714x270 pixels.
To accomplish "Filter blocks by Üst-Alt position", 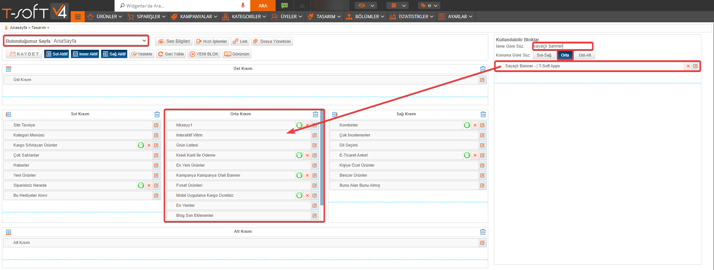I will pos(585,55).
